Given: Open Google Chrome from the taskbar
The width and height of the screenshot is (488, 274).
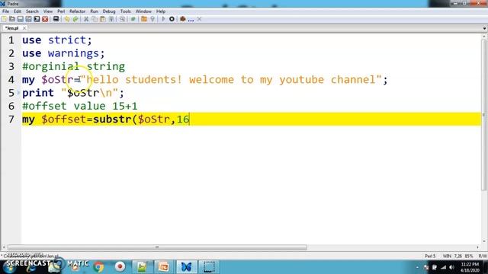Looking at the screenshot, I should point(98,267).
